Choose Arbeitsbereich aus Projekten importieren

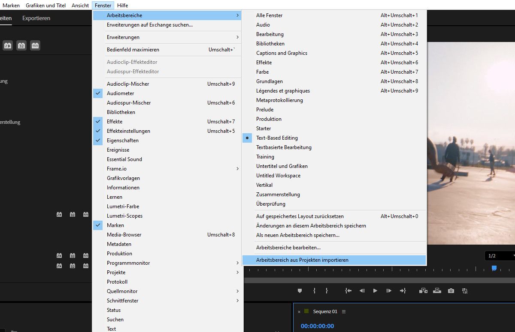click(334, 260)
